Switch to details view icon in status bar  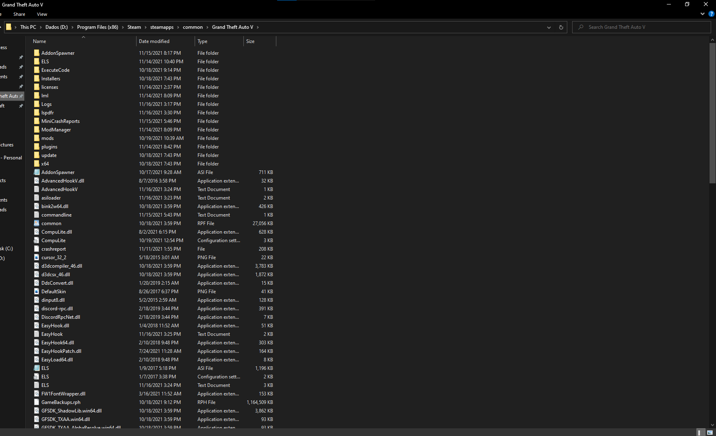701,432
